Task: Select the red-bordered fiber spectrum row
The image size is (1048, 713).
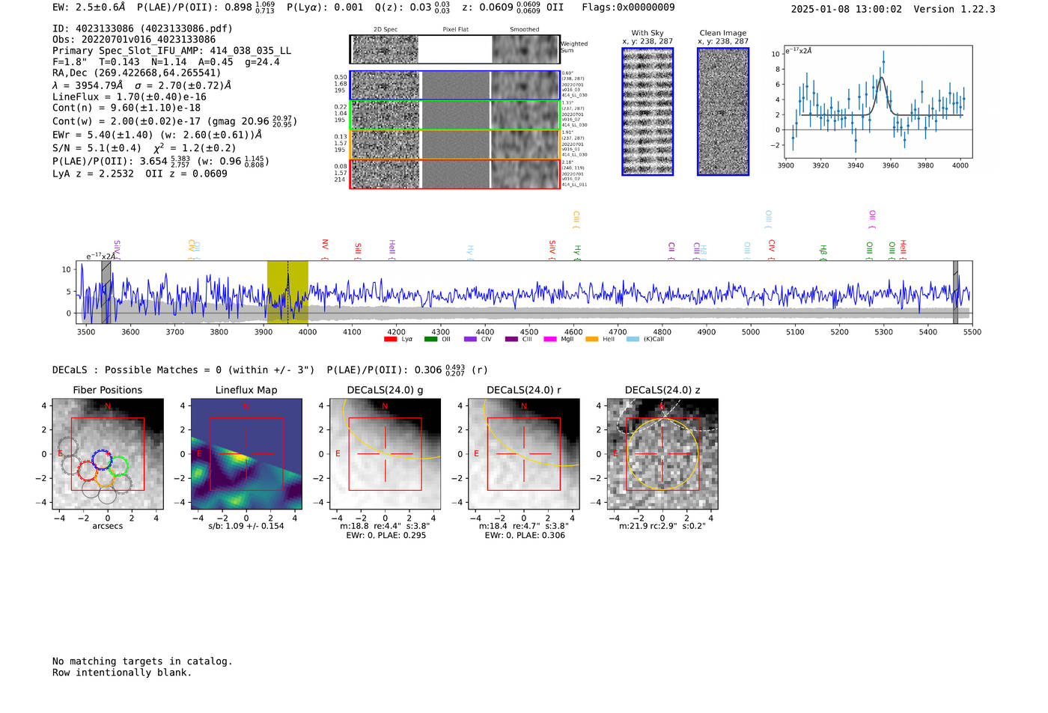Action: tap(455, 174)
